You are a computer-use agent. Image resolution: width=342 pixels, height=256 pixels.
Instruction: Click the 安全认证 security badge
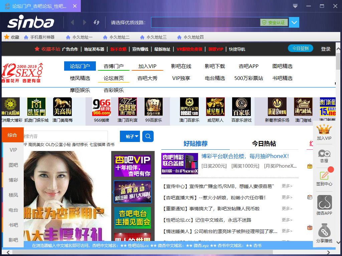click(274, 22)
